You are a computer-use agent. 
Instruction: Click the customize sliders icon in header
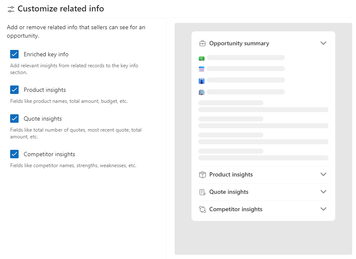11,9
